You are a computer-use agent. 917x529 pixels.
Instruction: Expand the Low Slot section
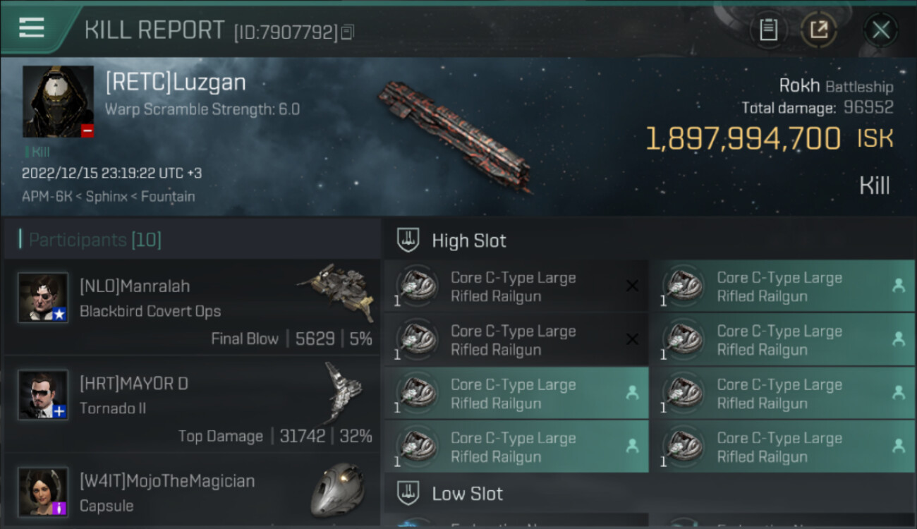[x=408, y=493]
